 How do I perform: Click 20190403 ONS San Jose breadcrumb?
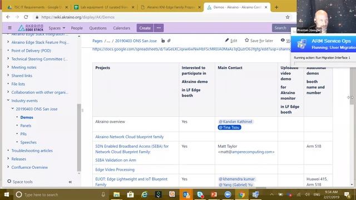click(136, 41)
